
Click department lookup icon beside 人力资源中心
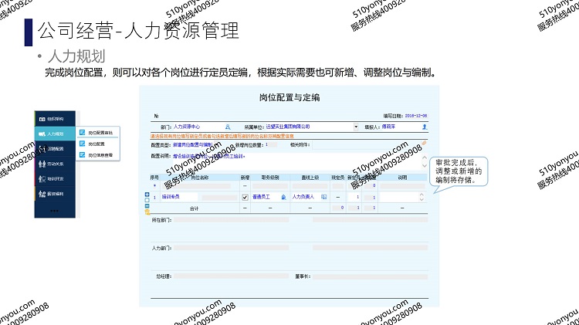coord(228,126)
